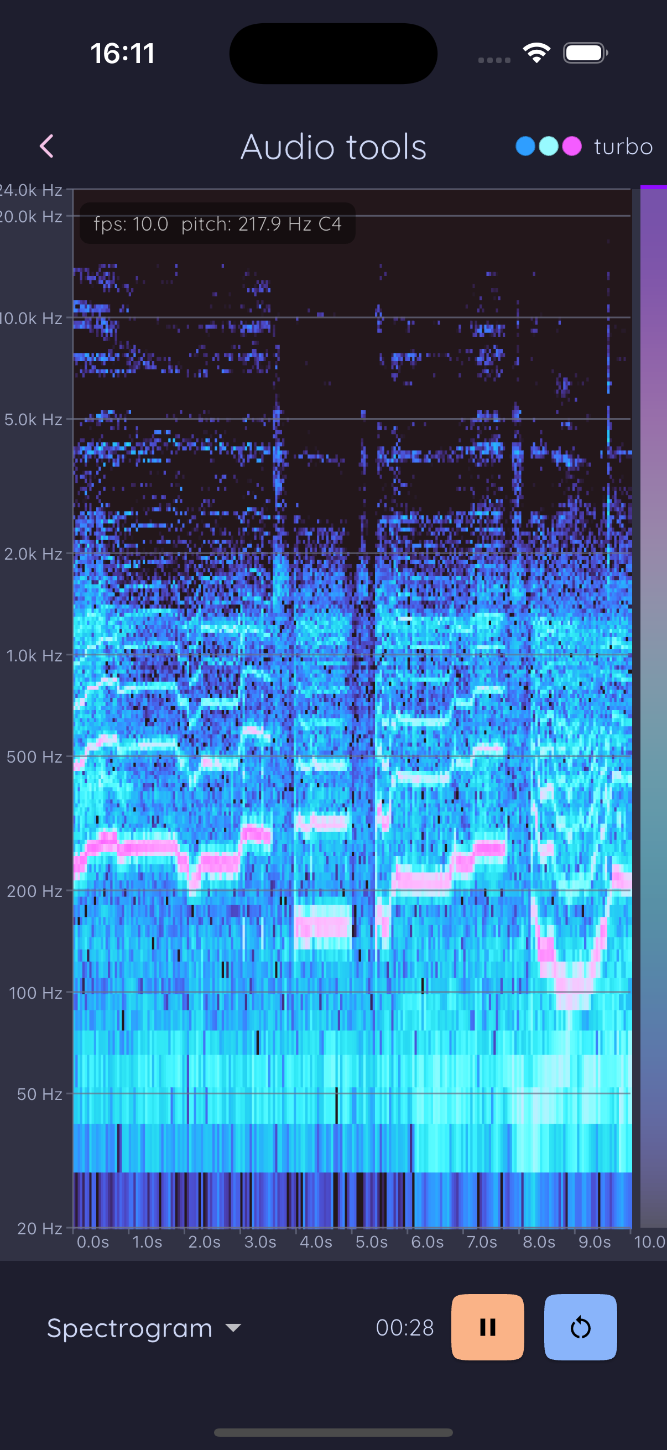Click the cyan color dot
667x1450 pixels.
(x=548, y=147)
